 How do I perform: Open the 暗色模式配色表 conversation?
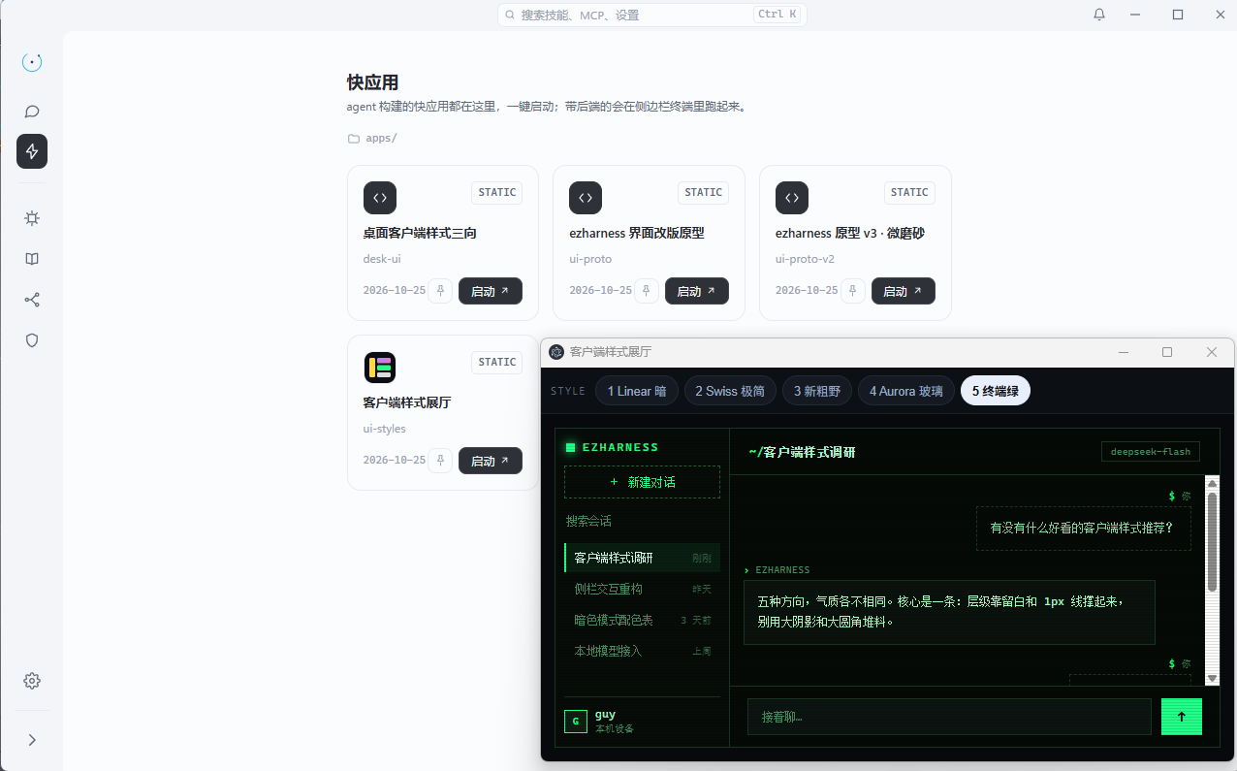click(642, 620)
